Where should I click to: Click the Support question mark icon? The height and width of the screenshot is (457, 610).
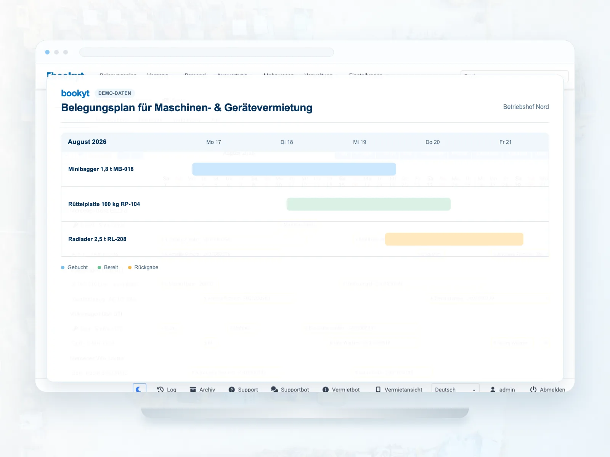[231, 390]
